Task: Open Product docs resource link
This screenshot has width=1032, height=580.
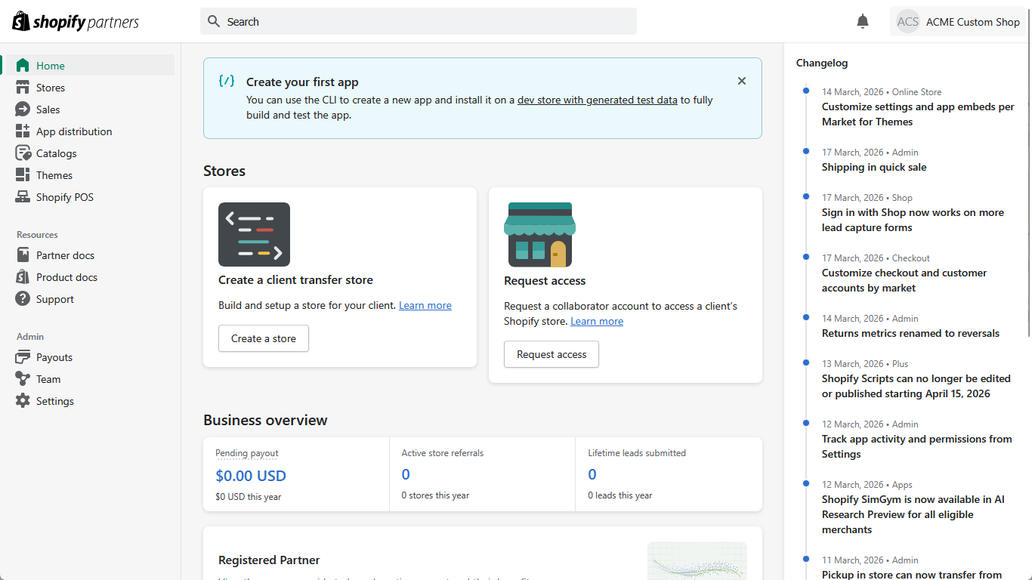Action: click(x=90, y=277)
